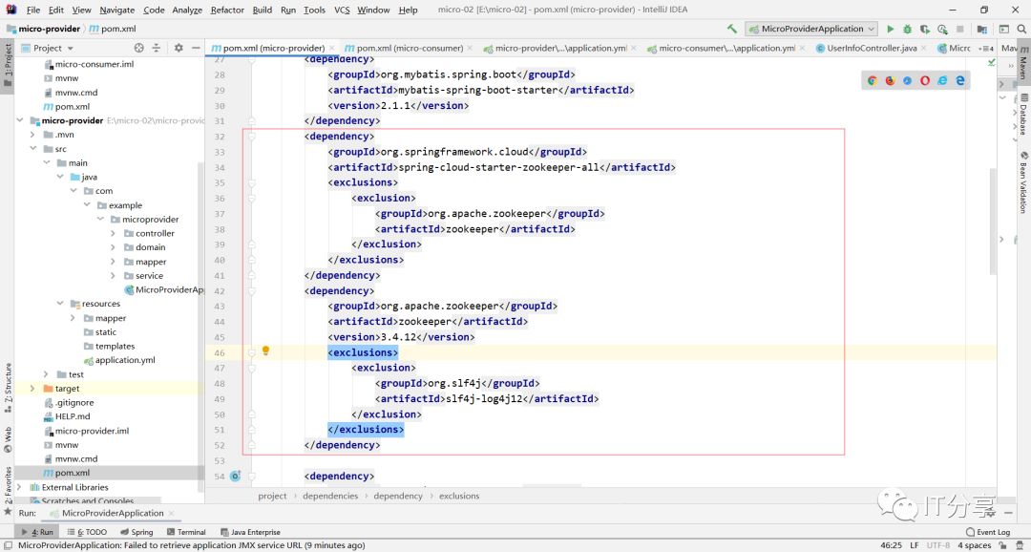
Task: Open pom.xml in Edge browser icon
Action: 960,80
